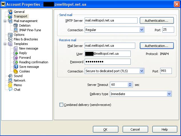Image resolution: width=181 pixels, height=136 pixels.
Task: Select the Cookies icon in Templates
Action: click(16, 71)
